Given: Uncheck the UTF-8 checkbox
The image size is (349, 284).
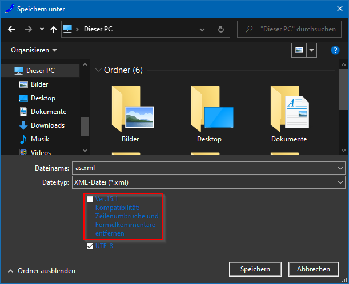Looking at the screenshot, I should click(x=90, y=246).
